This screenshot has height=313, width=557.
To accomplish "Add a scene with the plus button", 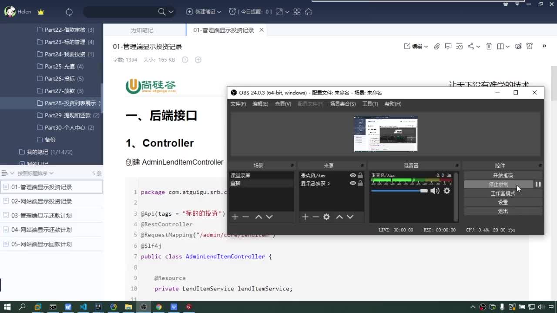I will pyautogui.click(x=235, y=216).
